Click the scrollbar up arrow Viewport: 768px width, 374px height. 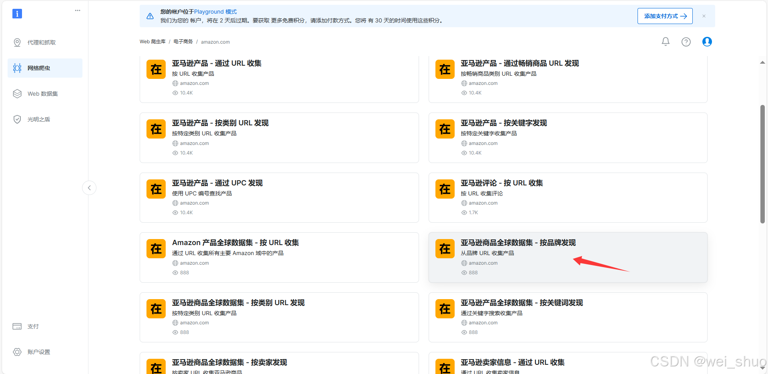[762, 62]
